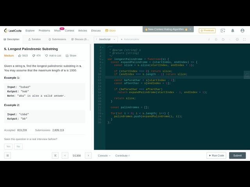Show editor info icon
This screenshot has height=187, width=250.
click(x=209, y=39)
